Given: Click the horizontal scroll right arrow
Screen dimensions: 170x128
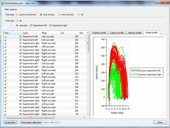Looking at the screenshot, I should [84, 117].
